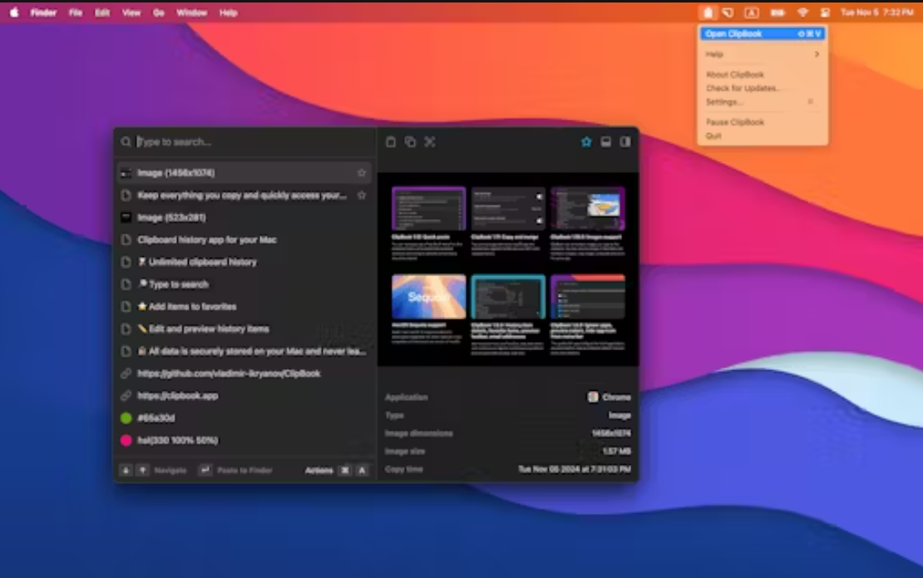923x578 pixels.
Task: Select the 'Add items to favorites' item
Action: pos(244,307)
